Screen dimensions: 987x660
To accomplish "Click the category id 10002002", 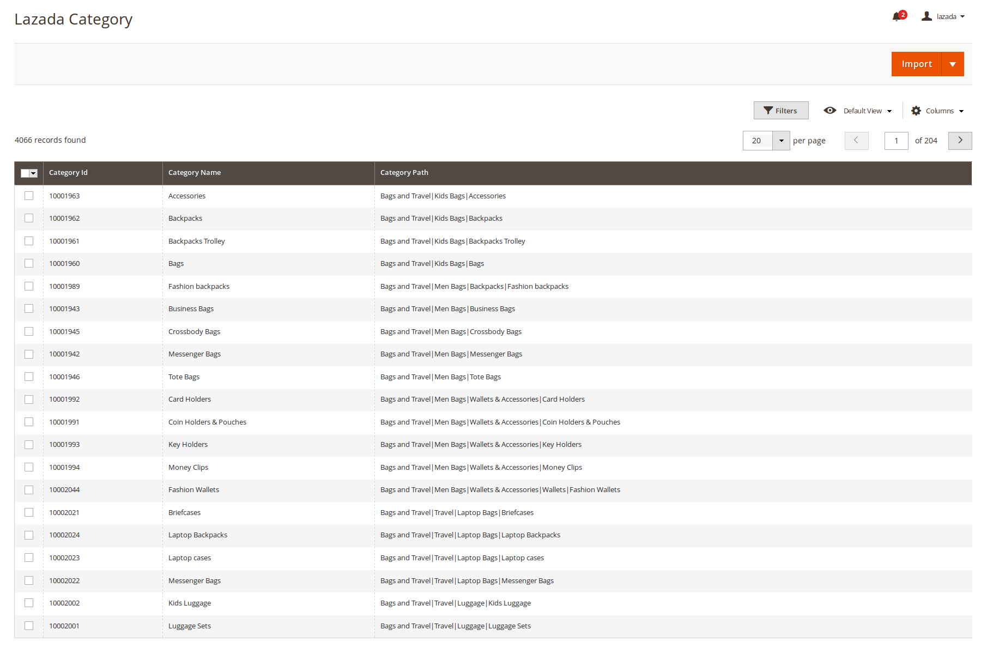I will tap(64, 603).
